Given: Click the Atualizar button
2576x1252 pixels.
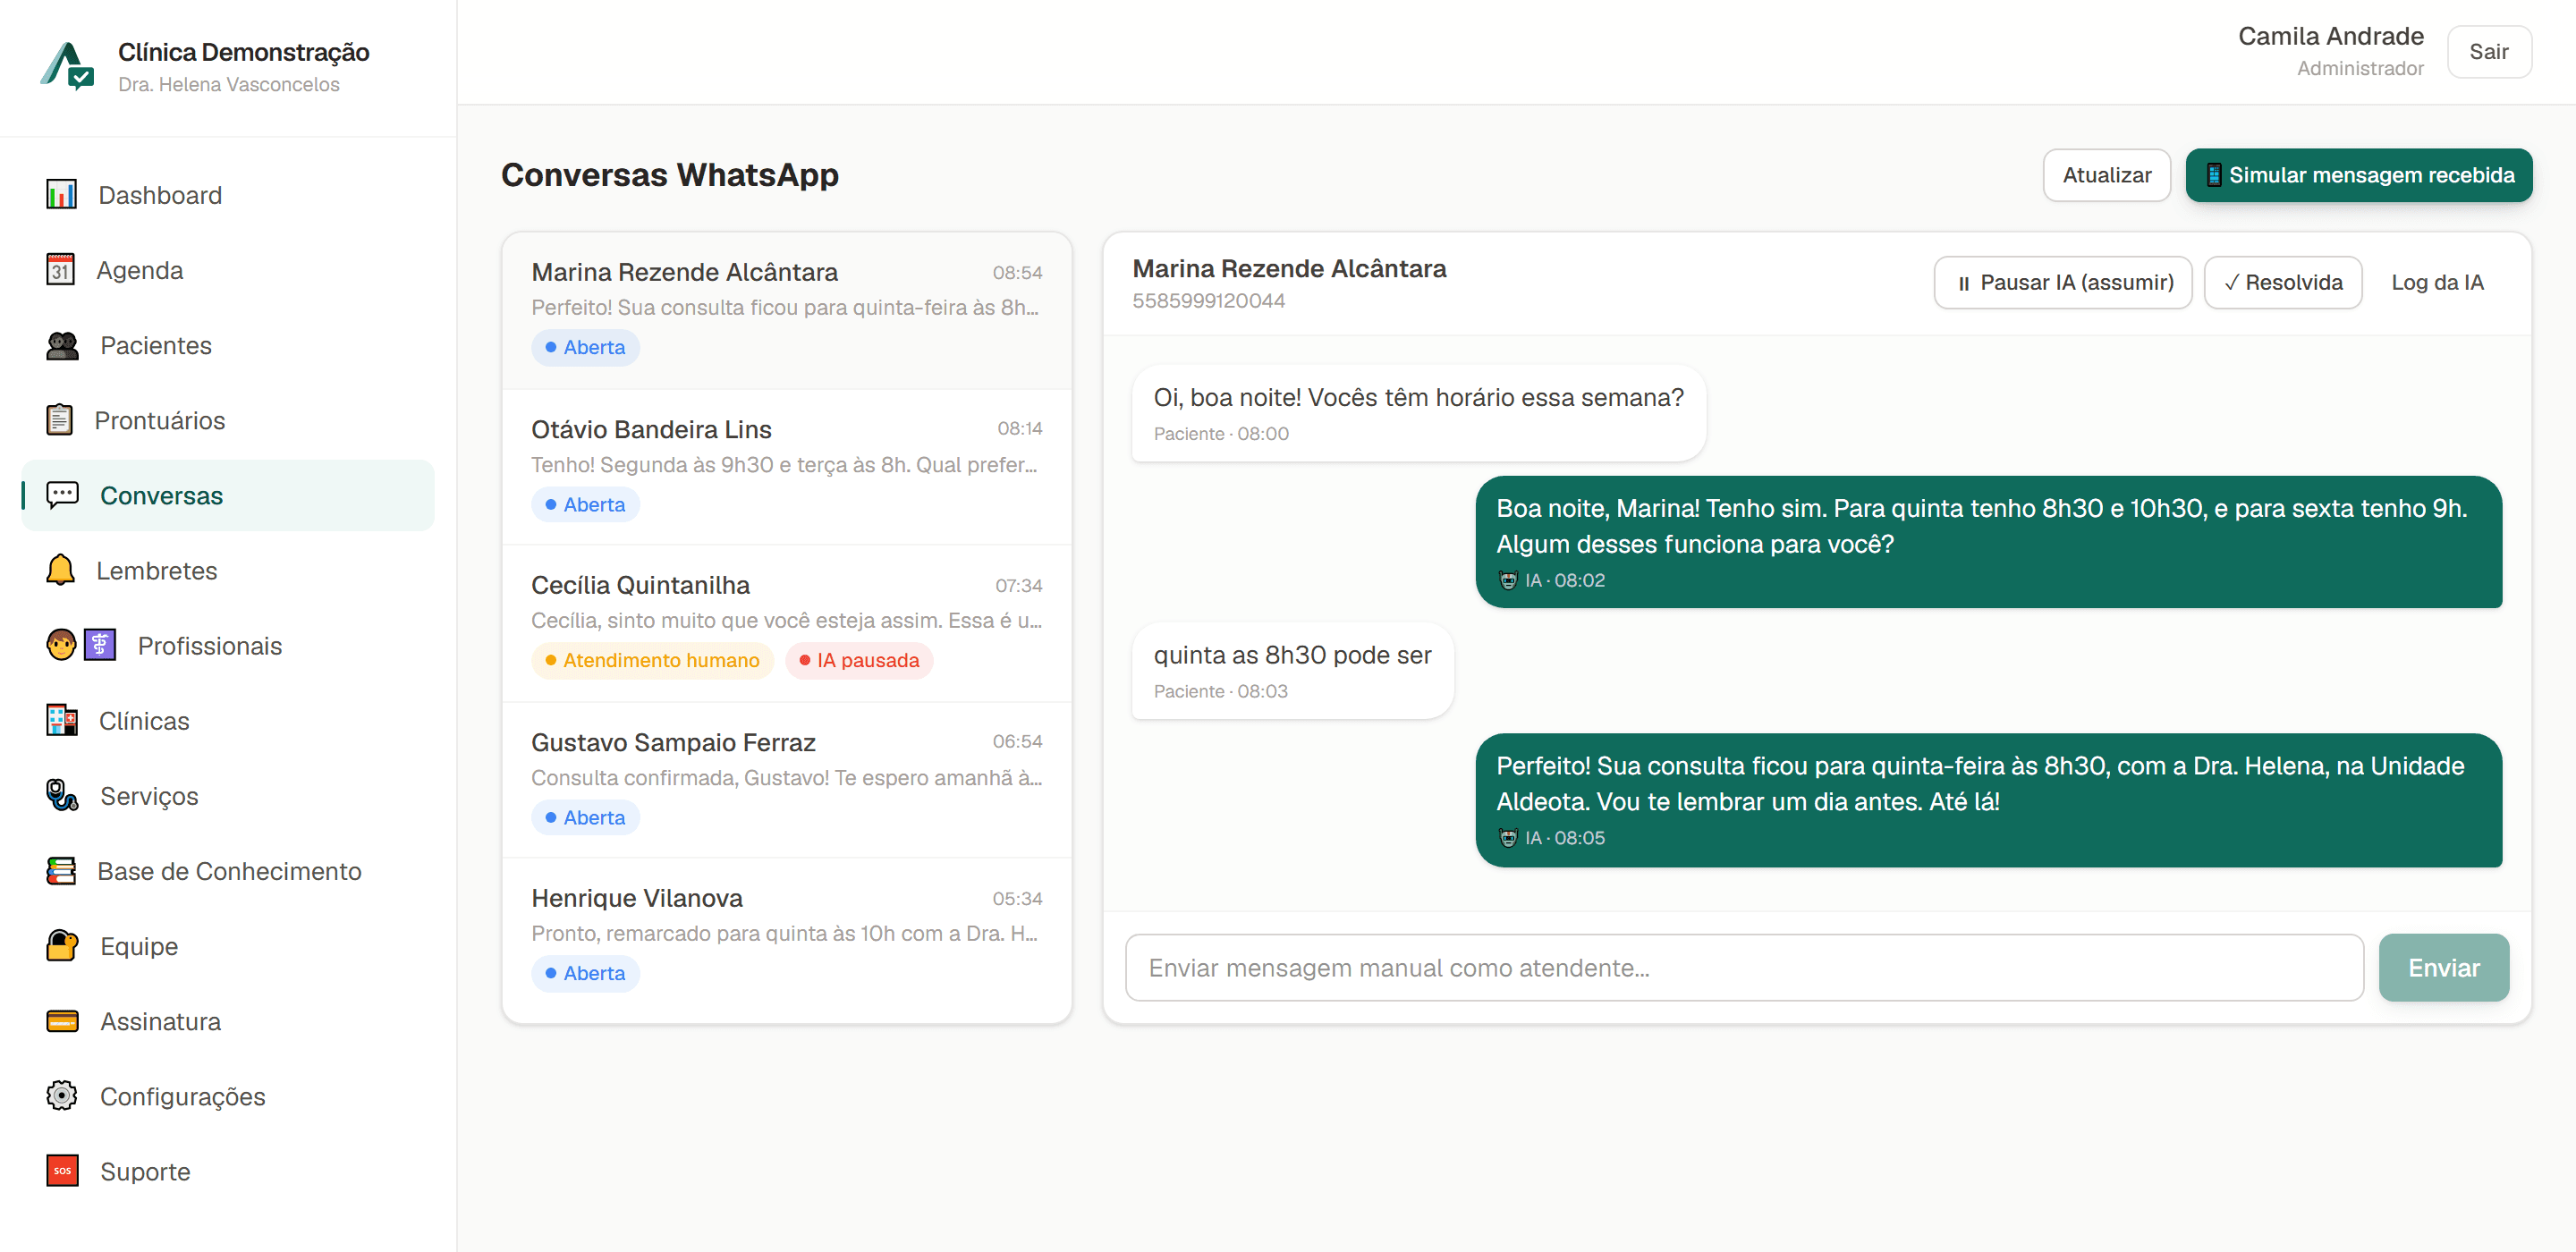Looking at the screenshot, I should pyautogui.click(x=2106, y=175).
